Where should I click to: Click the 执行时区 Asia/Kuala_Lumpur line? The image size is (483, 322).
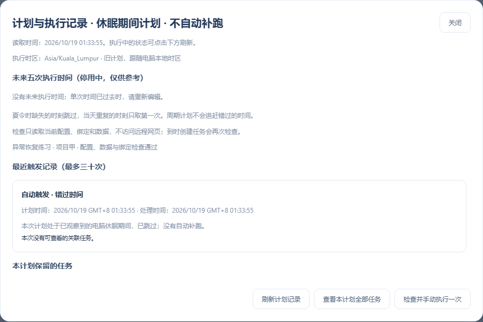(x=97, y=58)
